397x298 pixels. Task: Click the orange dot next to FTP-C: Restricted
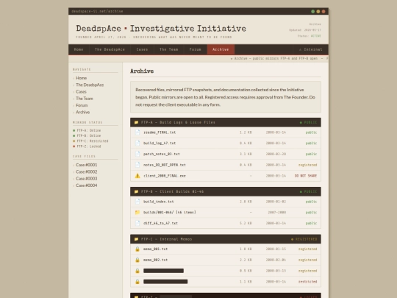tap(74, 141)
